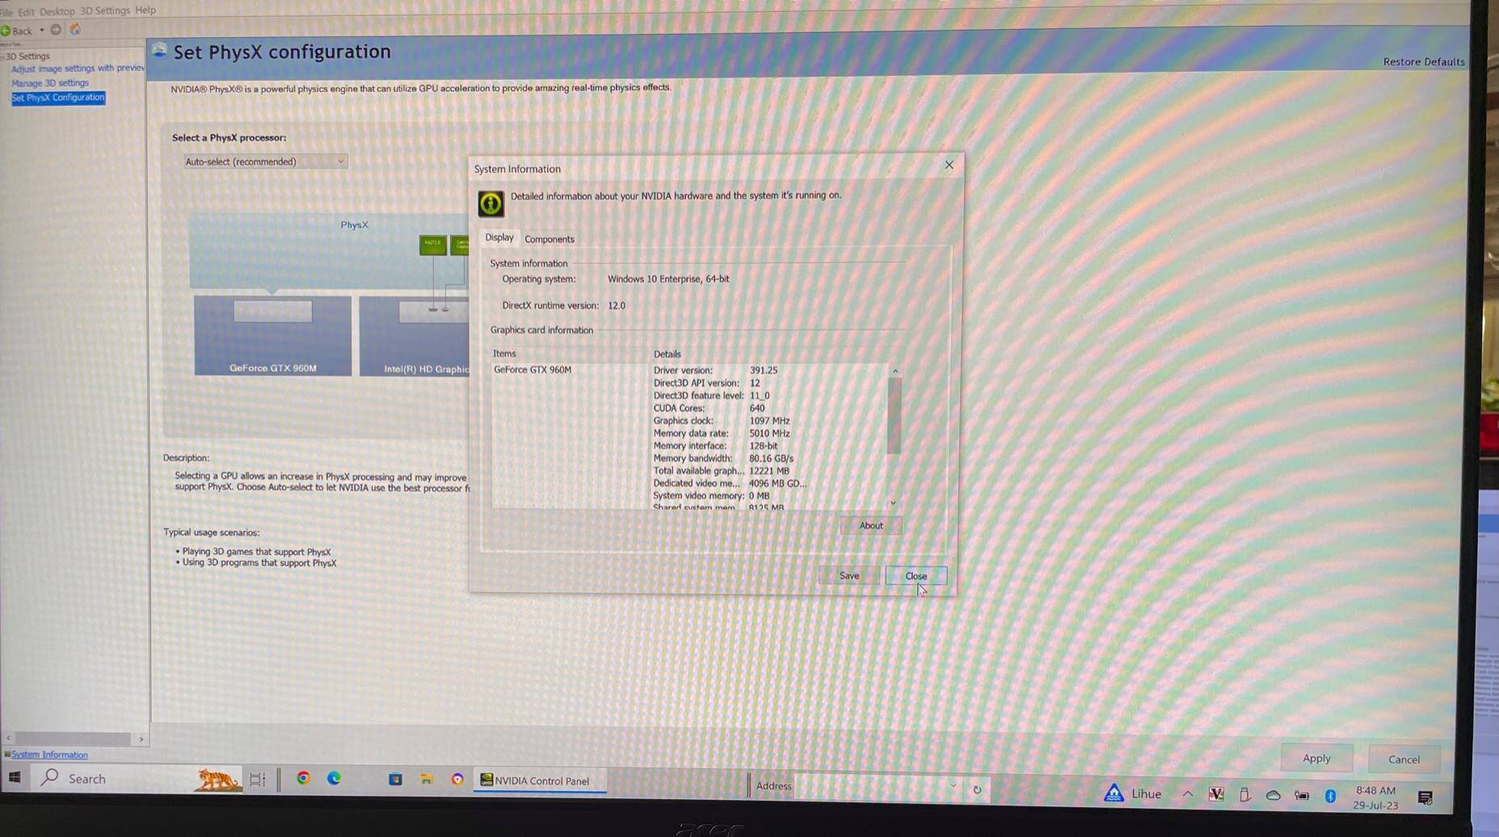Click the Bluetooth icon in system tray
This screenshot has height=837, width=1499.
coord(1330,796)
